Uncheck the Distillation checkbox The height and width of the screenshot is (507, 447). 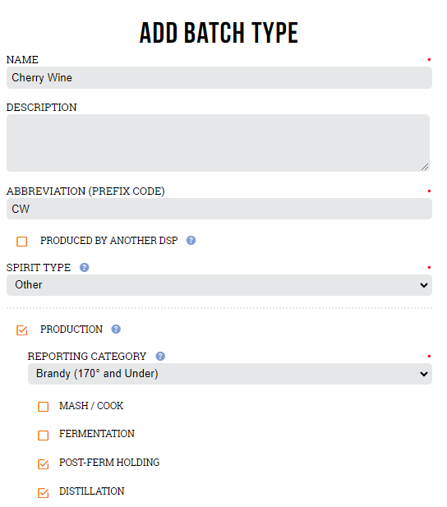(x=44, y=493)
